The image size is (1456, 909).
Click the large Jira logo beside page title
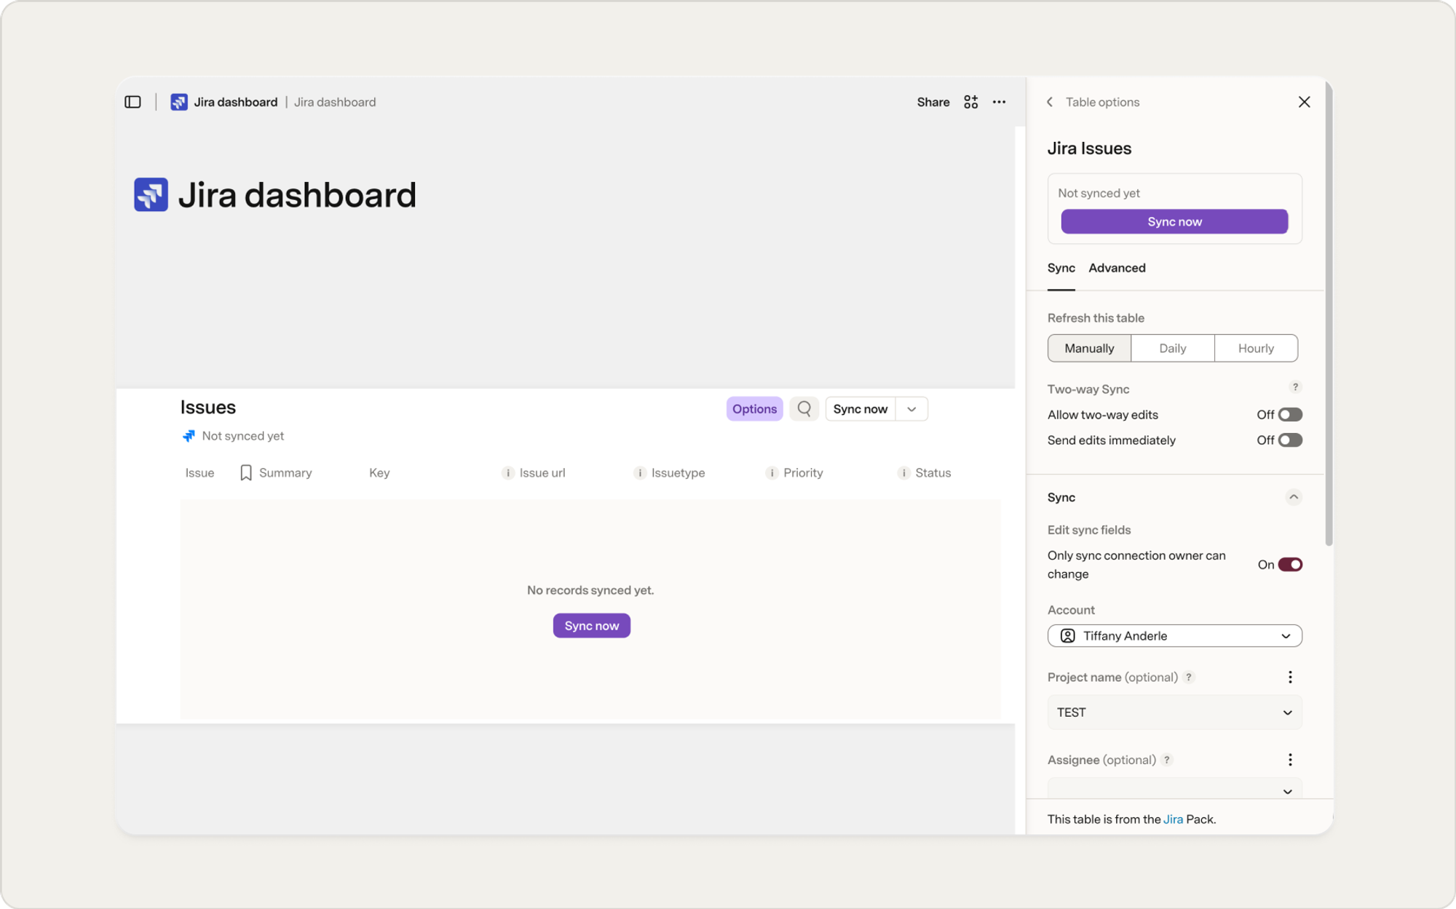pos(151,195)
